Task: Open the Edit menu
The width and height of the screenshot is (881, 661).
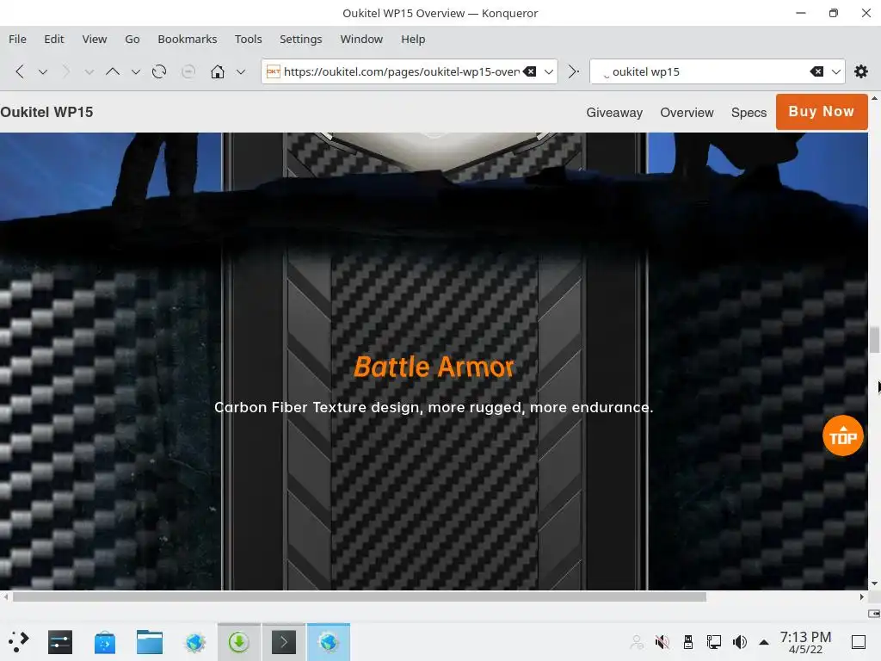Action: (x=54, y=39)
